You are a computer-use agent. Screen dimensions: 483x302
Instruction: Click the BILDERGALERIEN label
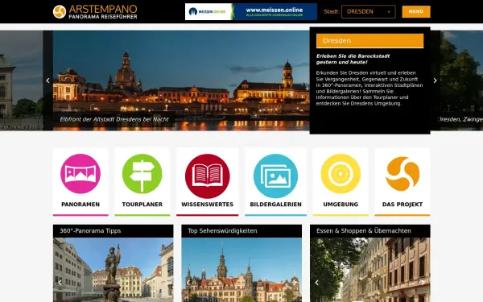(x=275, y=205)
